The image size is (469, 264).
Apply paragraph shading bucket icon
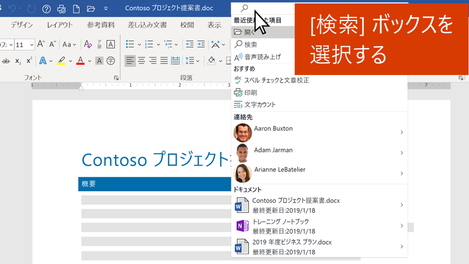point(212,61)
